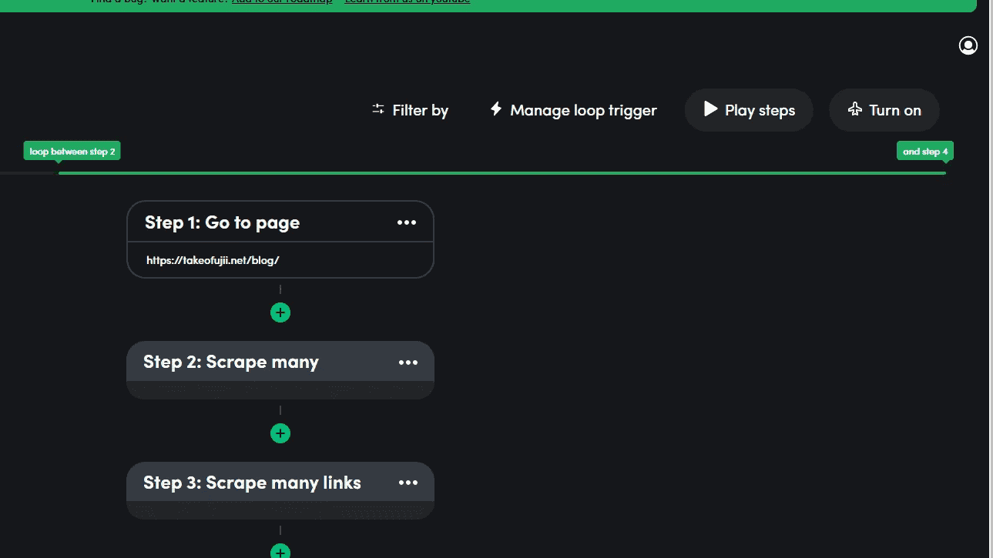Click the lightning bolt loop trigger icon
993x558 pixels.
tap(496, 109)
